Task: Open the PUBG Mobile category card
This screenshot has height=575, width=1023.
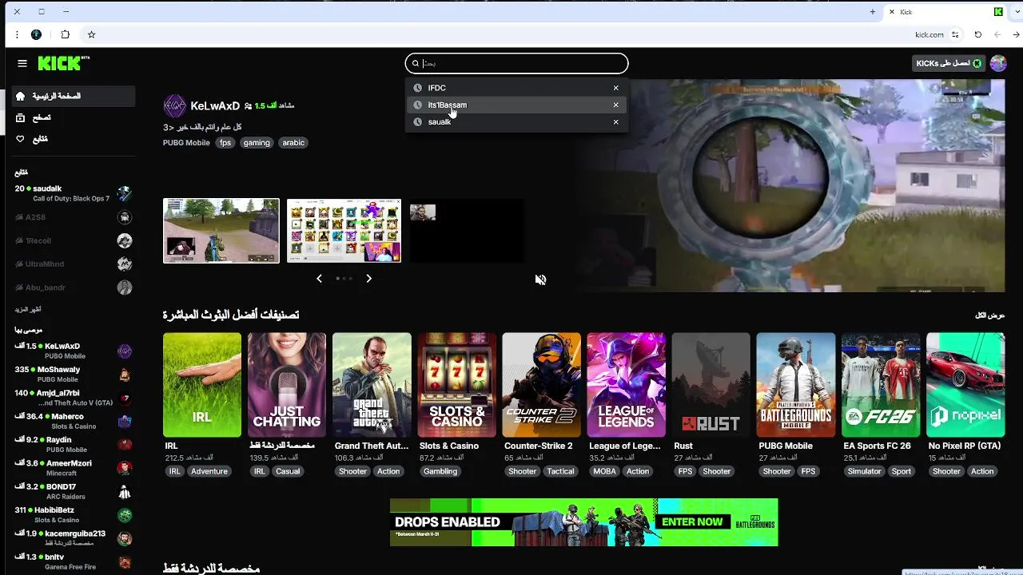Action: pyautogui.click(x=796, y=385)
